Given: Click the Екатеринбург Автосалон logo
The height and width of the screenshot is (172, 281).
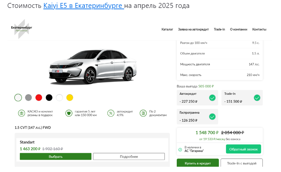Looking at the screenshot, I should [x=22, y=29].
